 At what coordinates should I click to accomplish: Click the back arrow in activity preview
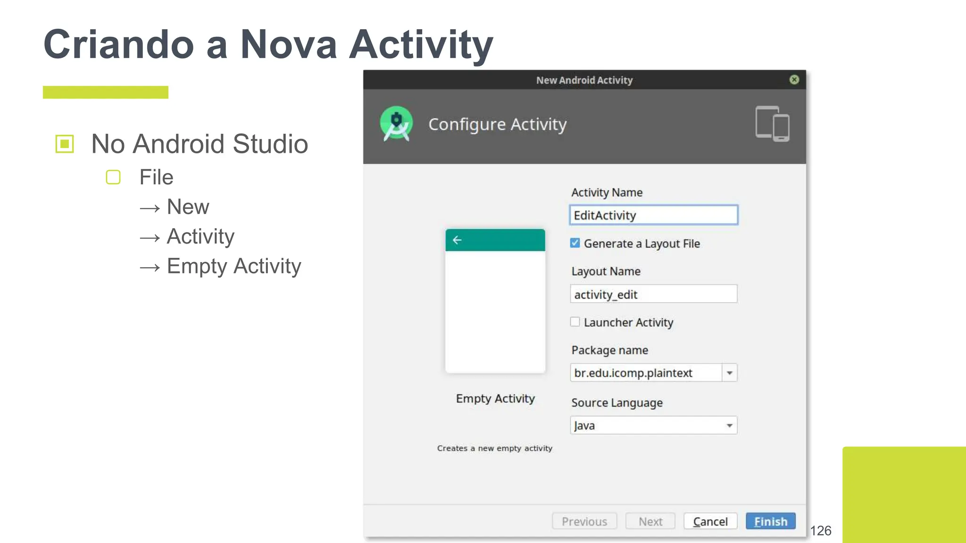point(457,240)
